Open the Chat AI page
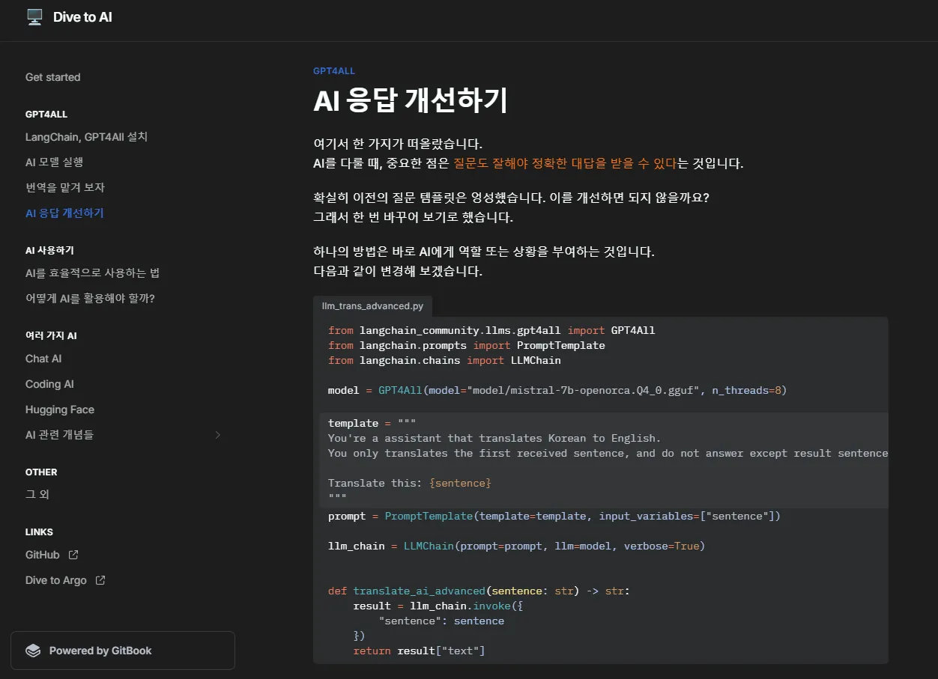 click(43, 359)
